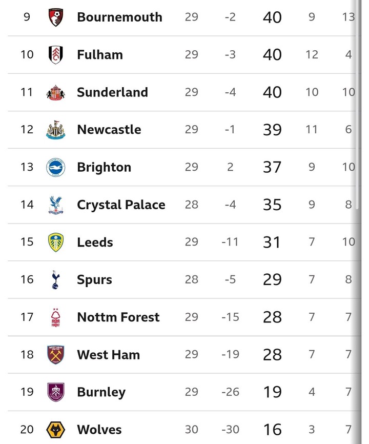369x444 pixels.
Task: Click the Crystal Palace crest
Action: (x=55, y=205)
